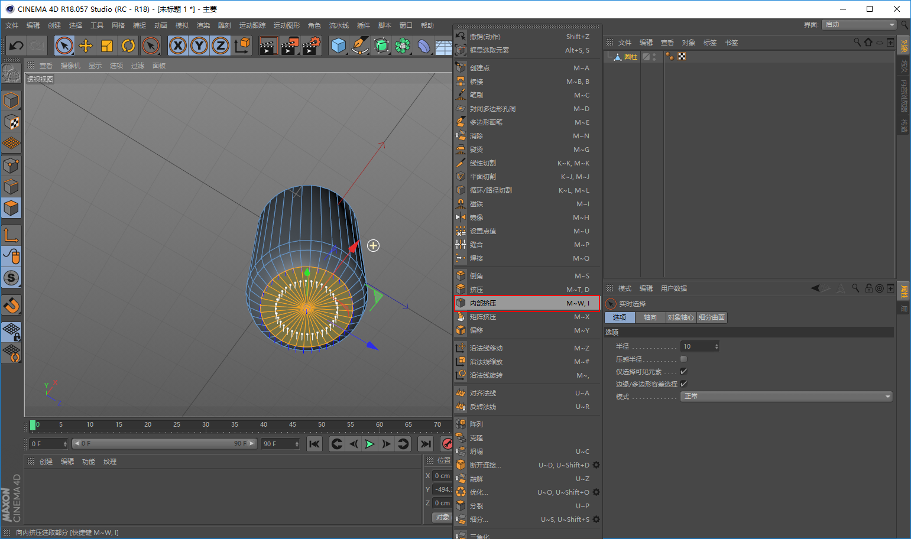Select the Move tool
The image size is (911, 539).
[x=86, y=46]
